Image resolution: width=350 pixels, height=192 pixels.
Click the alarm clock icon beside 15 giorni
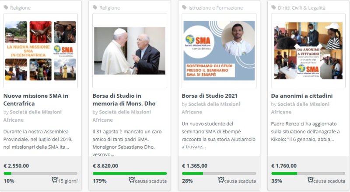point(55,180)
